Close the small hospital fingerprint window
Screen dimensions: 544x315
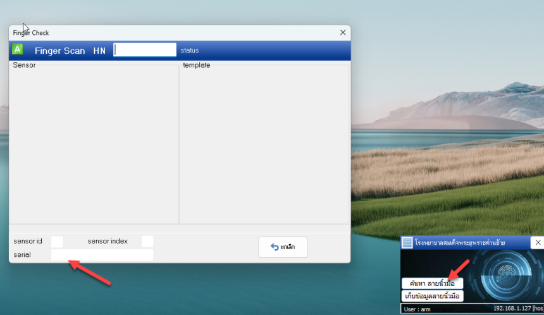click(537, 242)
